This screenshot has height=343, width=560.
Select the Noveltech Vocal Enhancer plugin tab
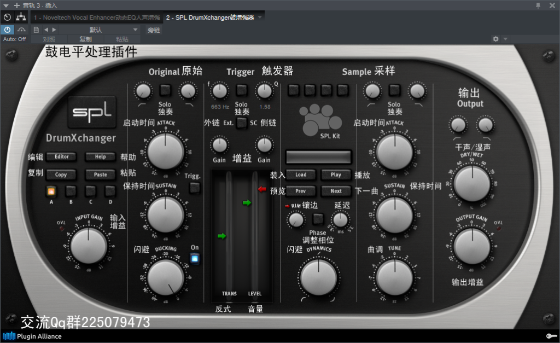click(x=97, y=18)
